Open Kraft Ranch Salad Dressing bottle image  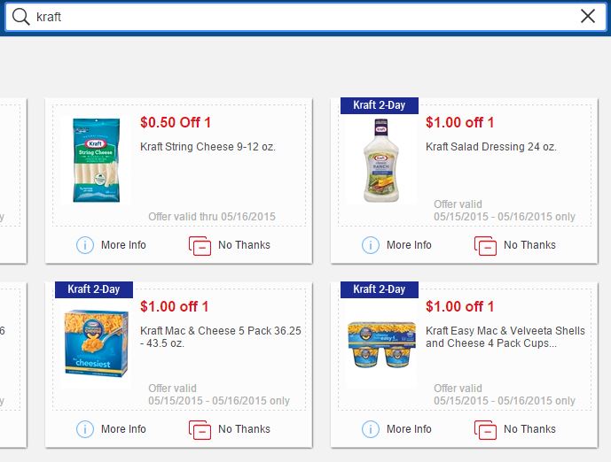[x=382, y=160]
